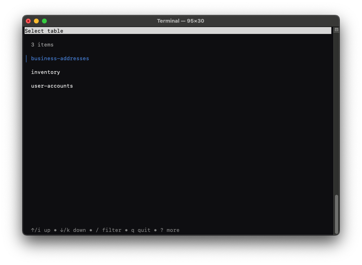
Task: Click the empty title bar area right of title
Action: point(274,21)
